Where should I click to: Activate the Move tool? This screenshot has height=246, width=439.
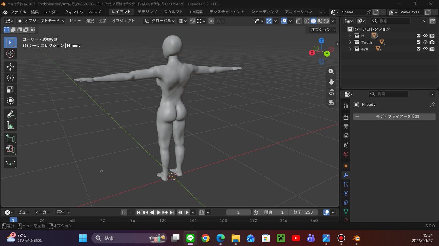pos(10,66)
